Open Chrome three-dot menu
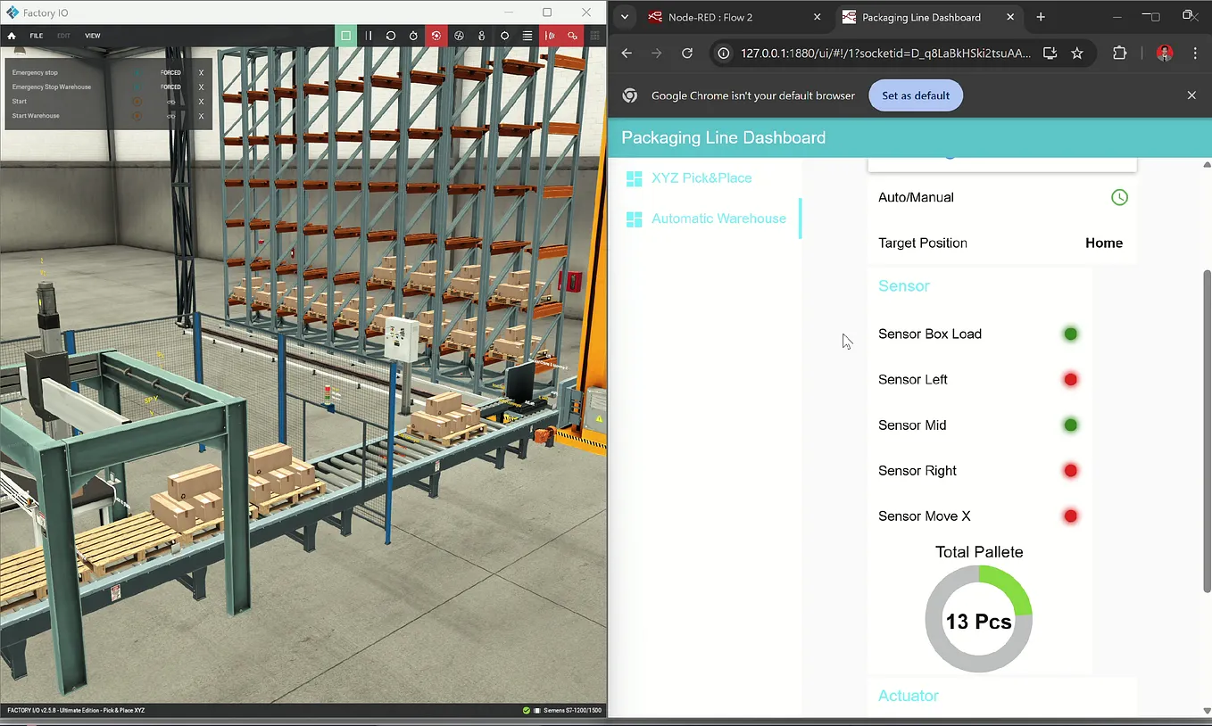Image resolution: width=1212 pixels, height=726 pixels. pos(1195,54)
